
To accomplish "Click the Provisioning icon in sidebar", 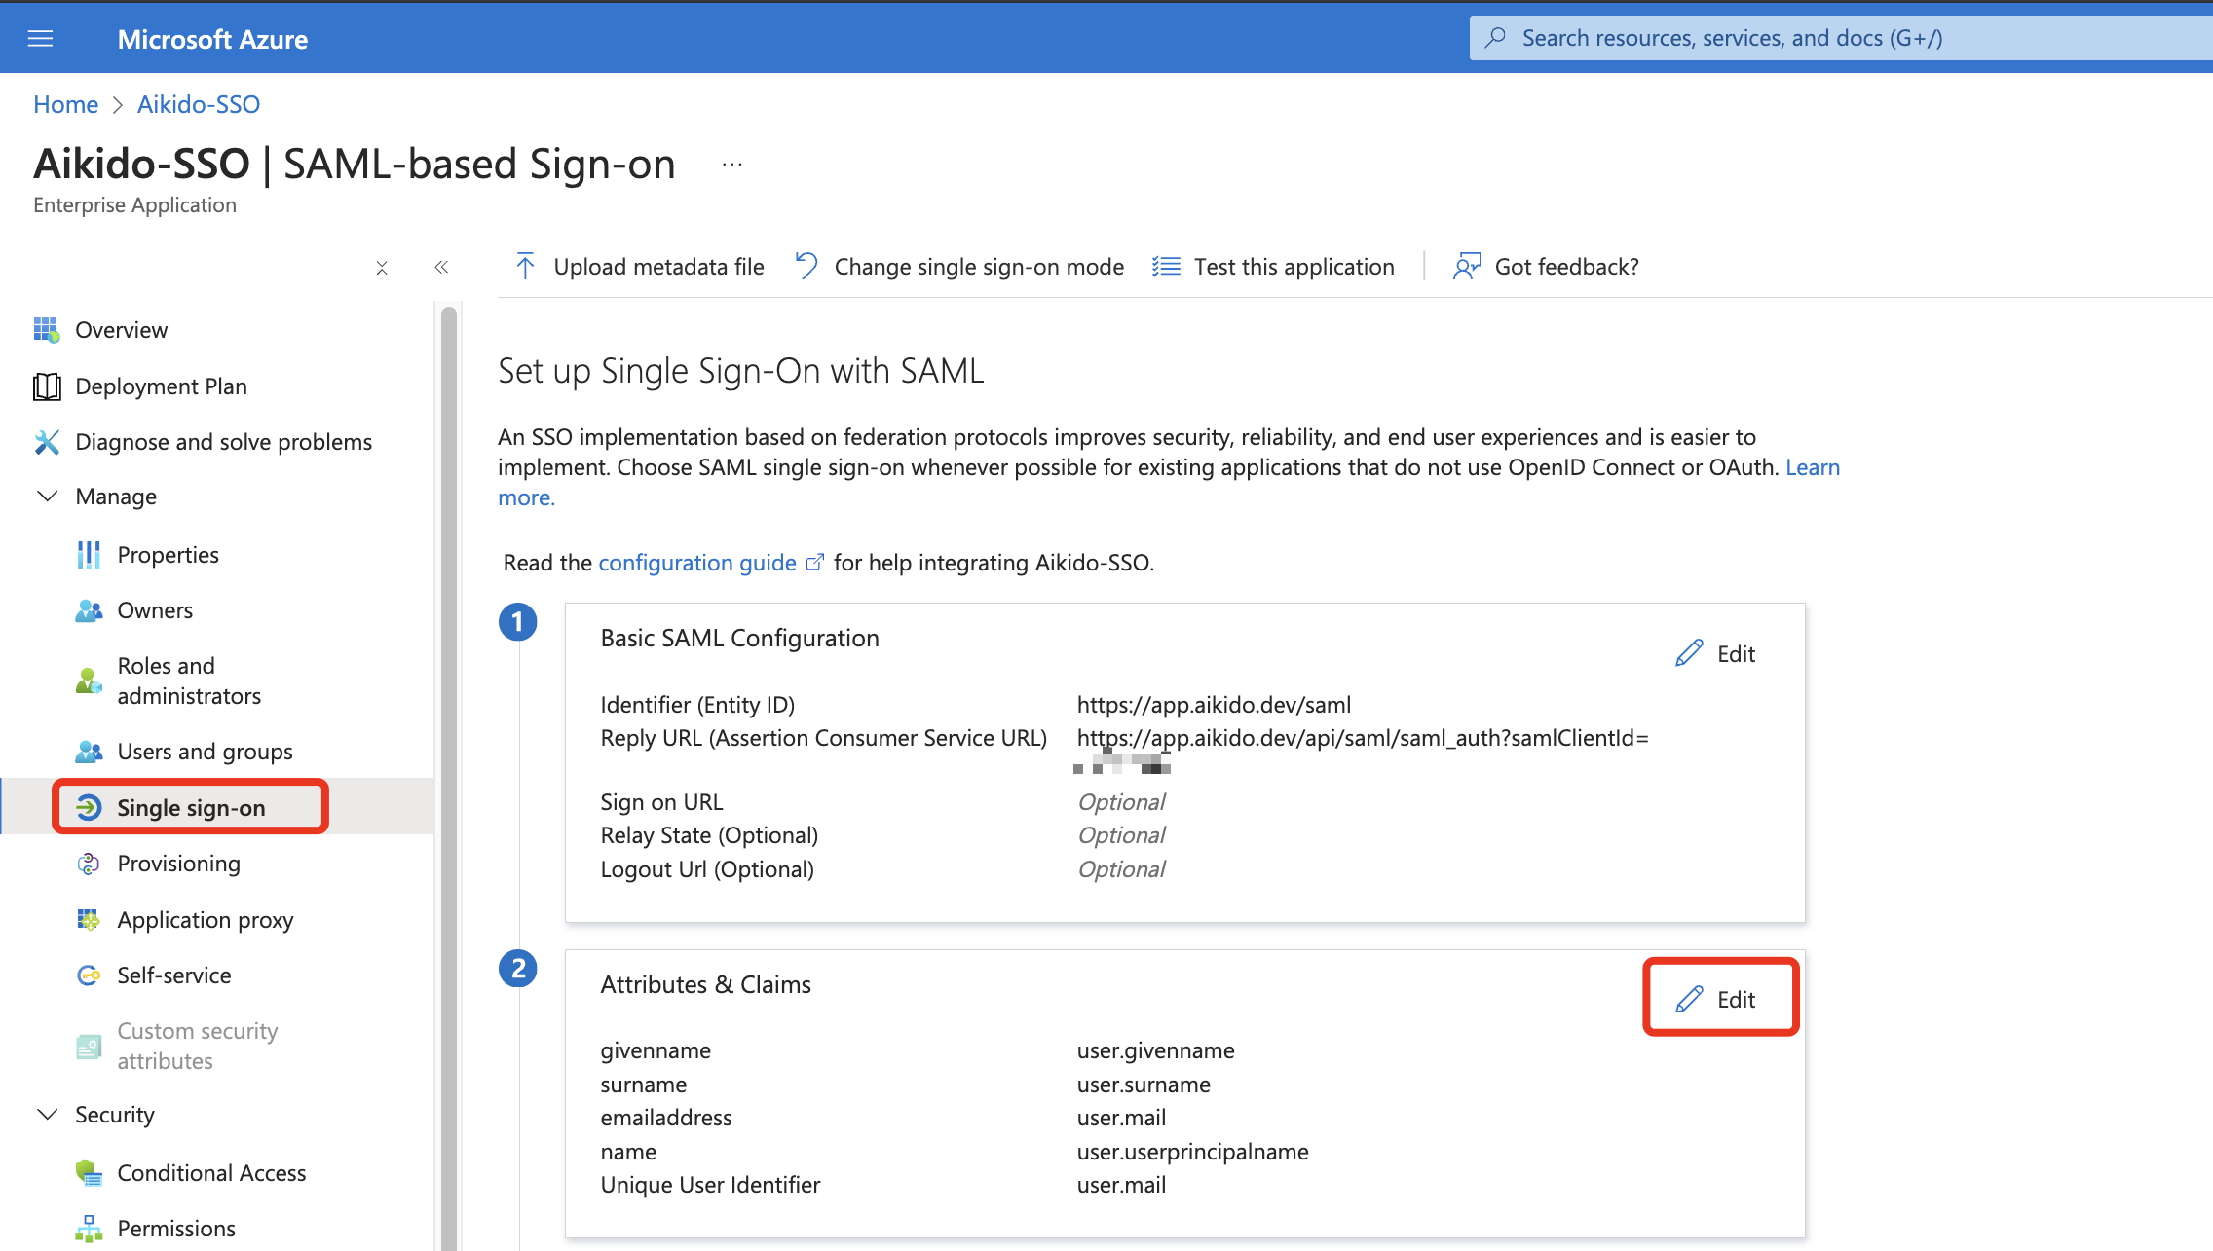I will click(89, 864).
